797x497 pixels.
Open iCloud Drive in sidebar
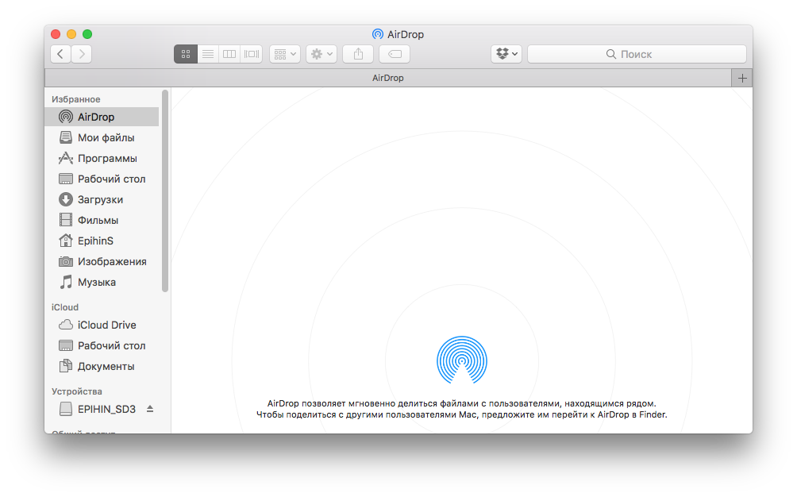click(x=106, y=325)
